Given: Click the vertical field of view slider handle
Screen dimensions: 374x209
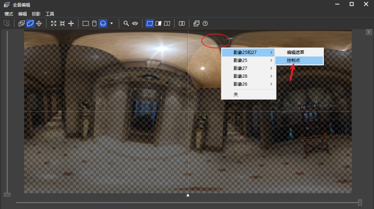Looking at the screenshot, I should pyautogui.click(x=7, y=194).
